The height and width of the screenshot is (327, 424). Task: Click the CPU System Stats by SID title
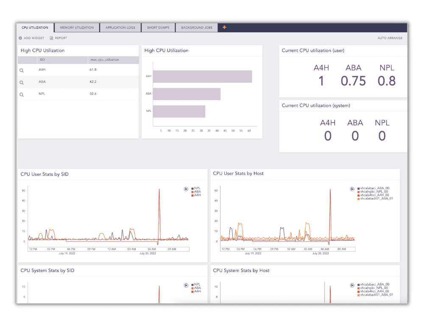(47, 271)
